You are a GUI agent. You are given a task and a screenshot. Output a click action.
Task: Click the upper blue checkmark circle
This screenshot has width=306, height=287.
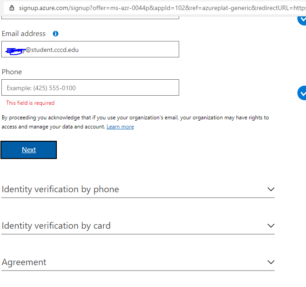point(302,19)
